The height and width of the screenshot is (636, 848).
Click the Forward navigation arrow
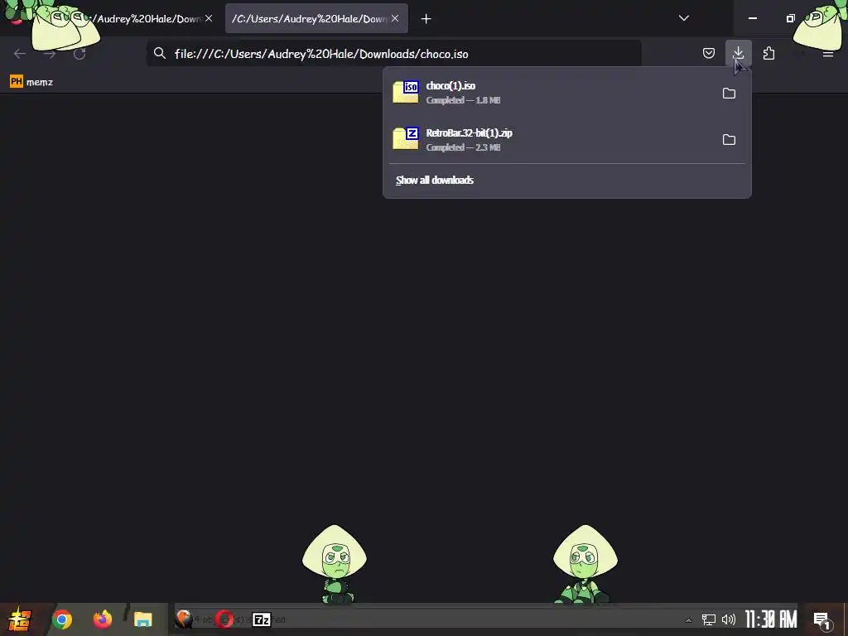point(50,54)
